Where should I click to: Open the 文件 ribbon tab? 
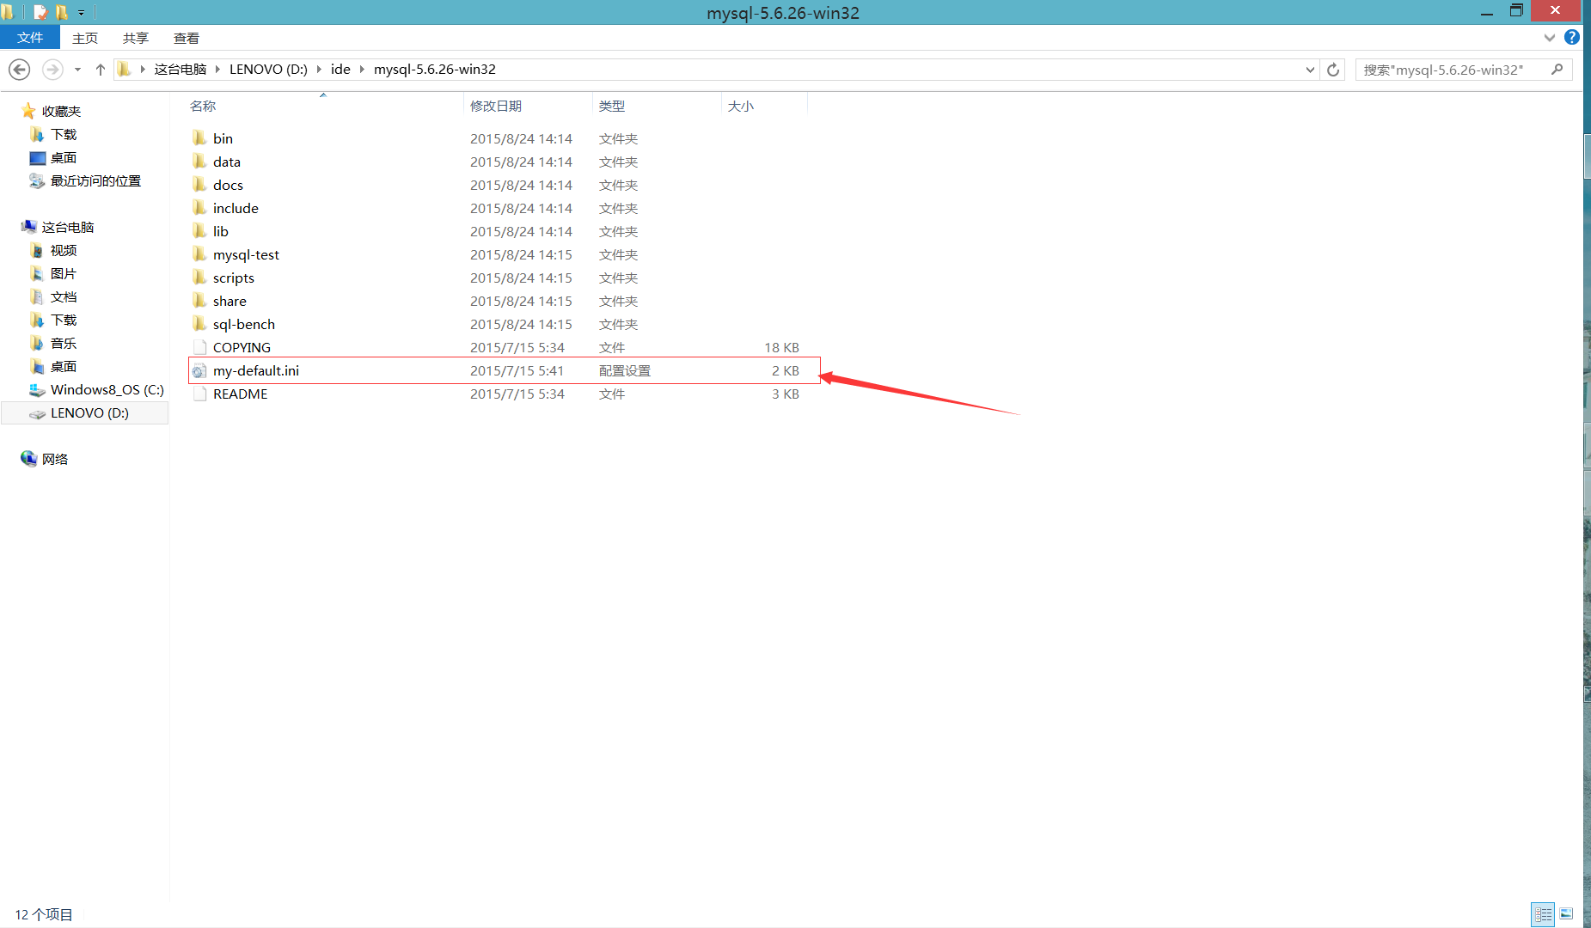pos(30,37)
